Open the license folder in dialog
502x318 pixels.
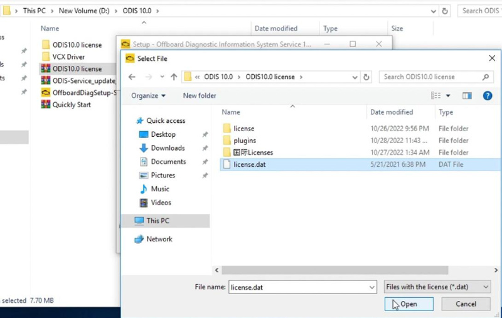243,129
